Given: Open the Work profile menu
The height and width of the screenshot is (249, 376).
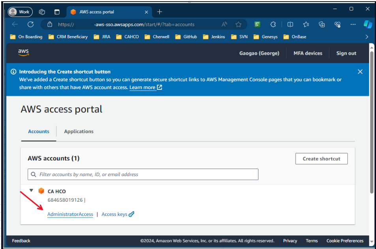Looking at the screenshot, I should tap(20, 12).
